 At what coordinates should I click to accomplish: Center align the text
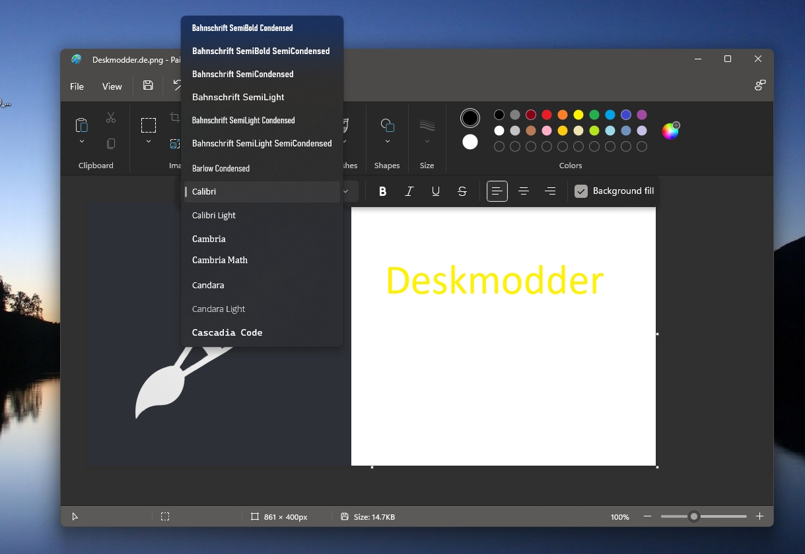point(524,191)
